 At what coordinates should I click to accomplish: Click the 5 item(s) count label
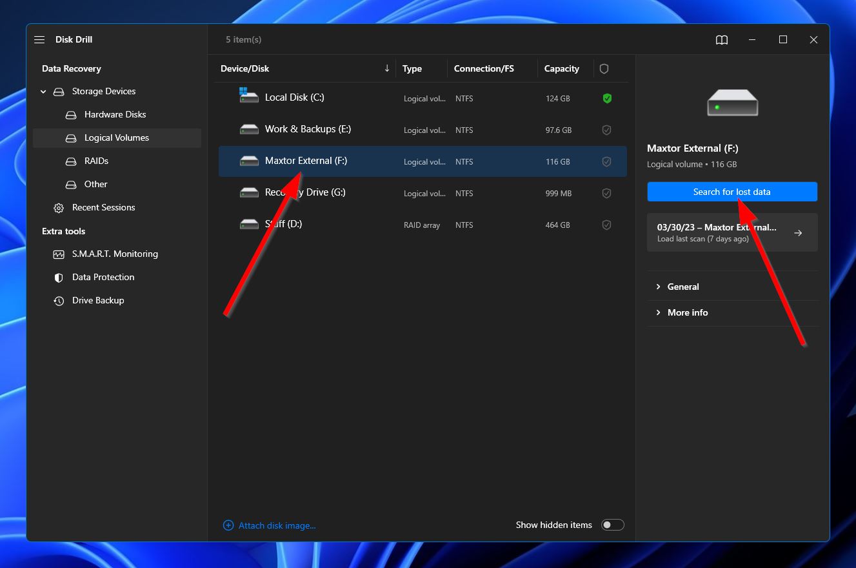tap(244, 40)
